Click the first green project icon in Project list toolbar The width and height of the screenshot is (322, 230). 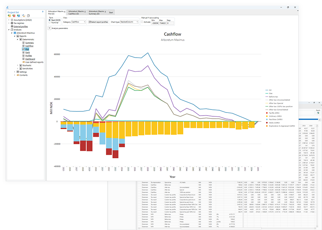(9, 16)
